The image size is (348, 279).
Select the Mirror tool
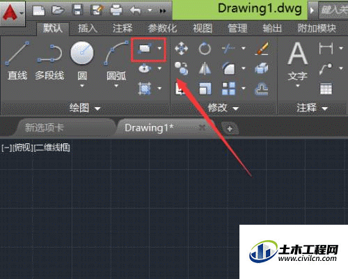[205, 69]
